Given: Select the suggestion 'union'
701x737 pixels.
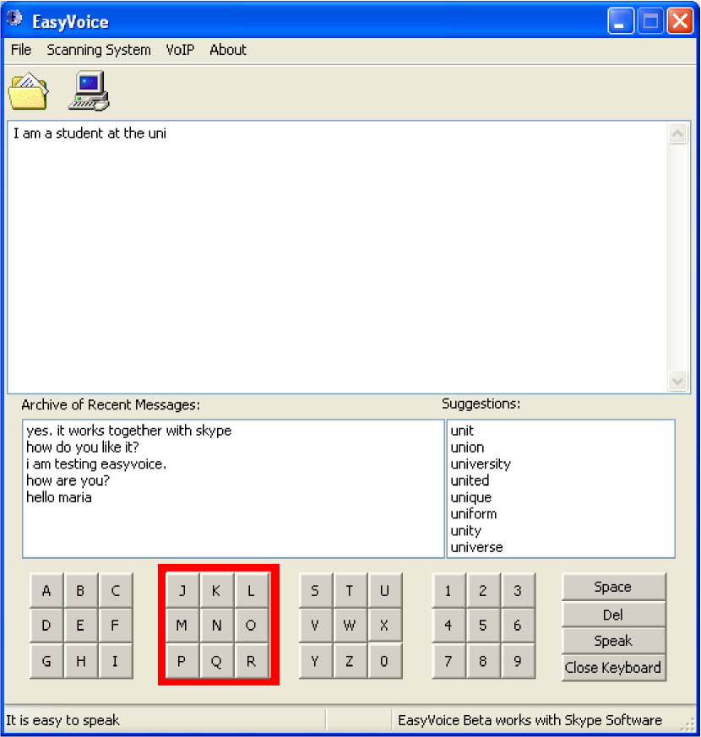Looking at the screenshot, I should (467, 447).
